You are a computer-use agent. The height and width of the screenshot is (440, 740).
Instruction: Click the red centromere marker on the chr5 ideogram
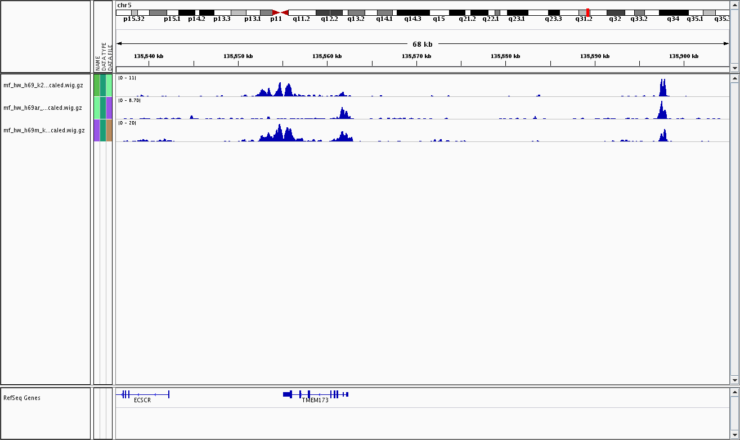(280, 12)
